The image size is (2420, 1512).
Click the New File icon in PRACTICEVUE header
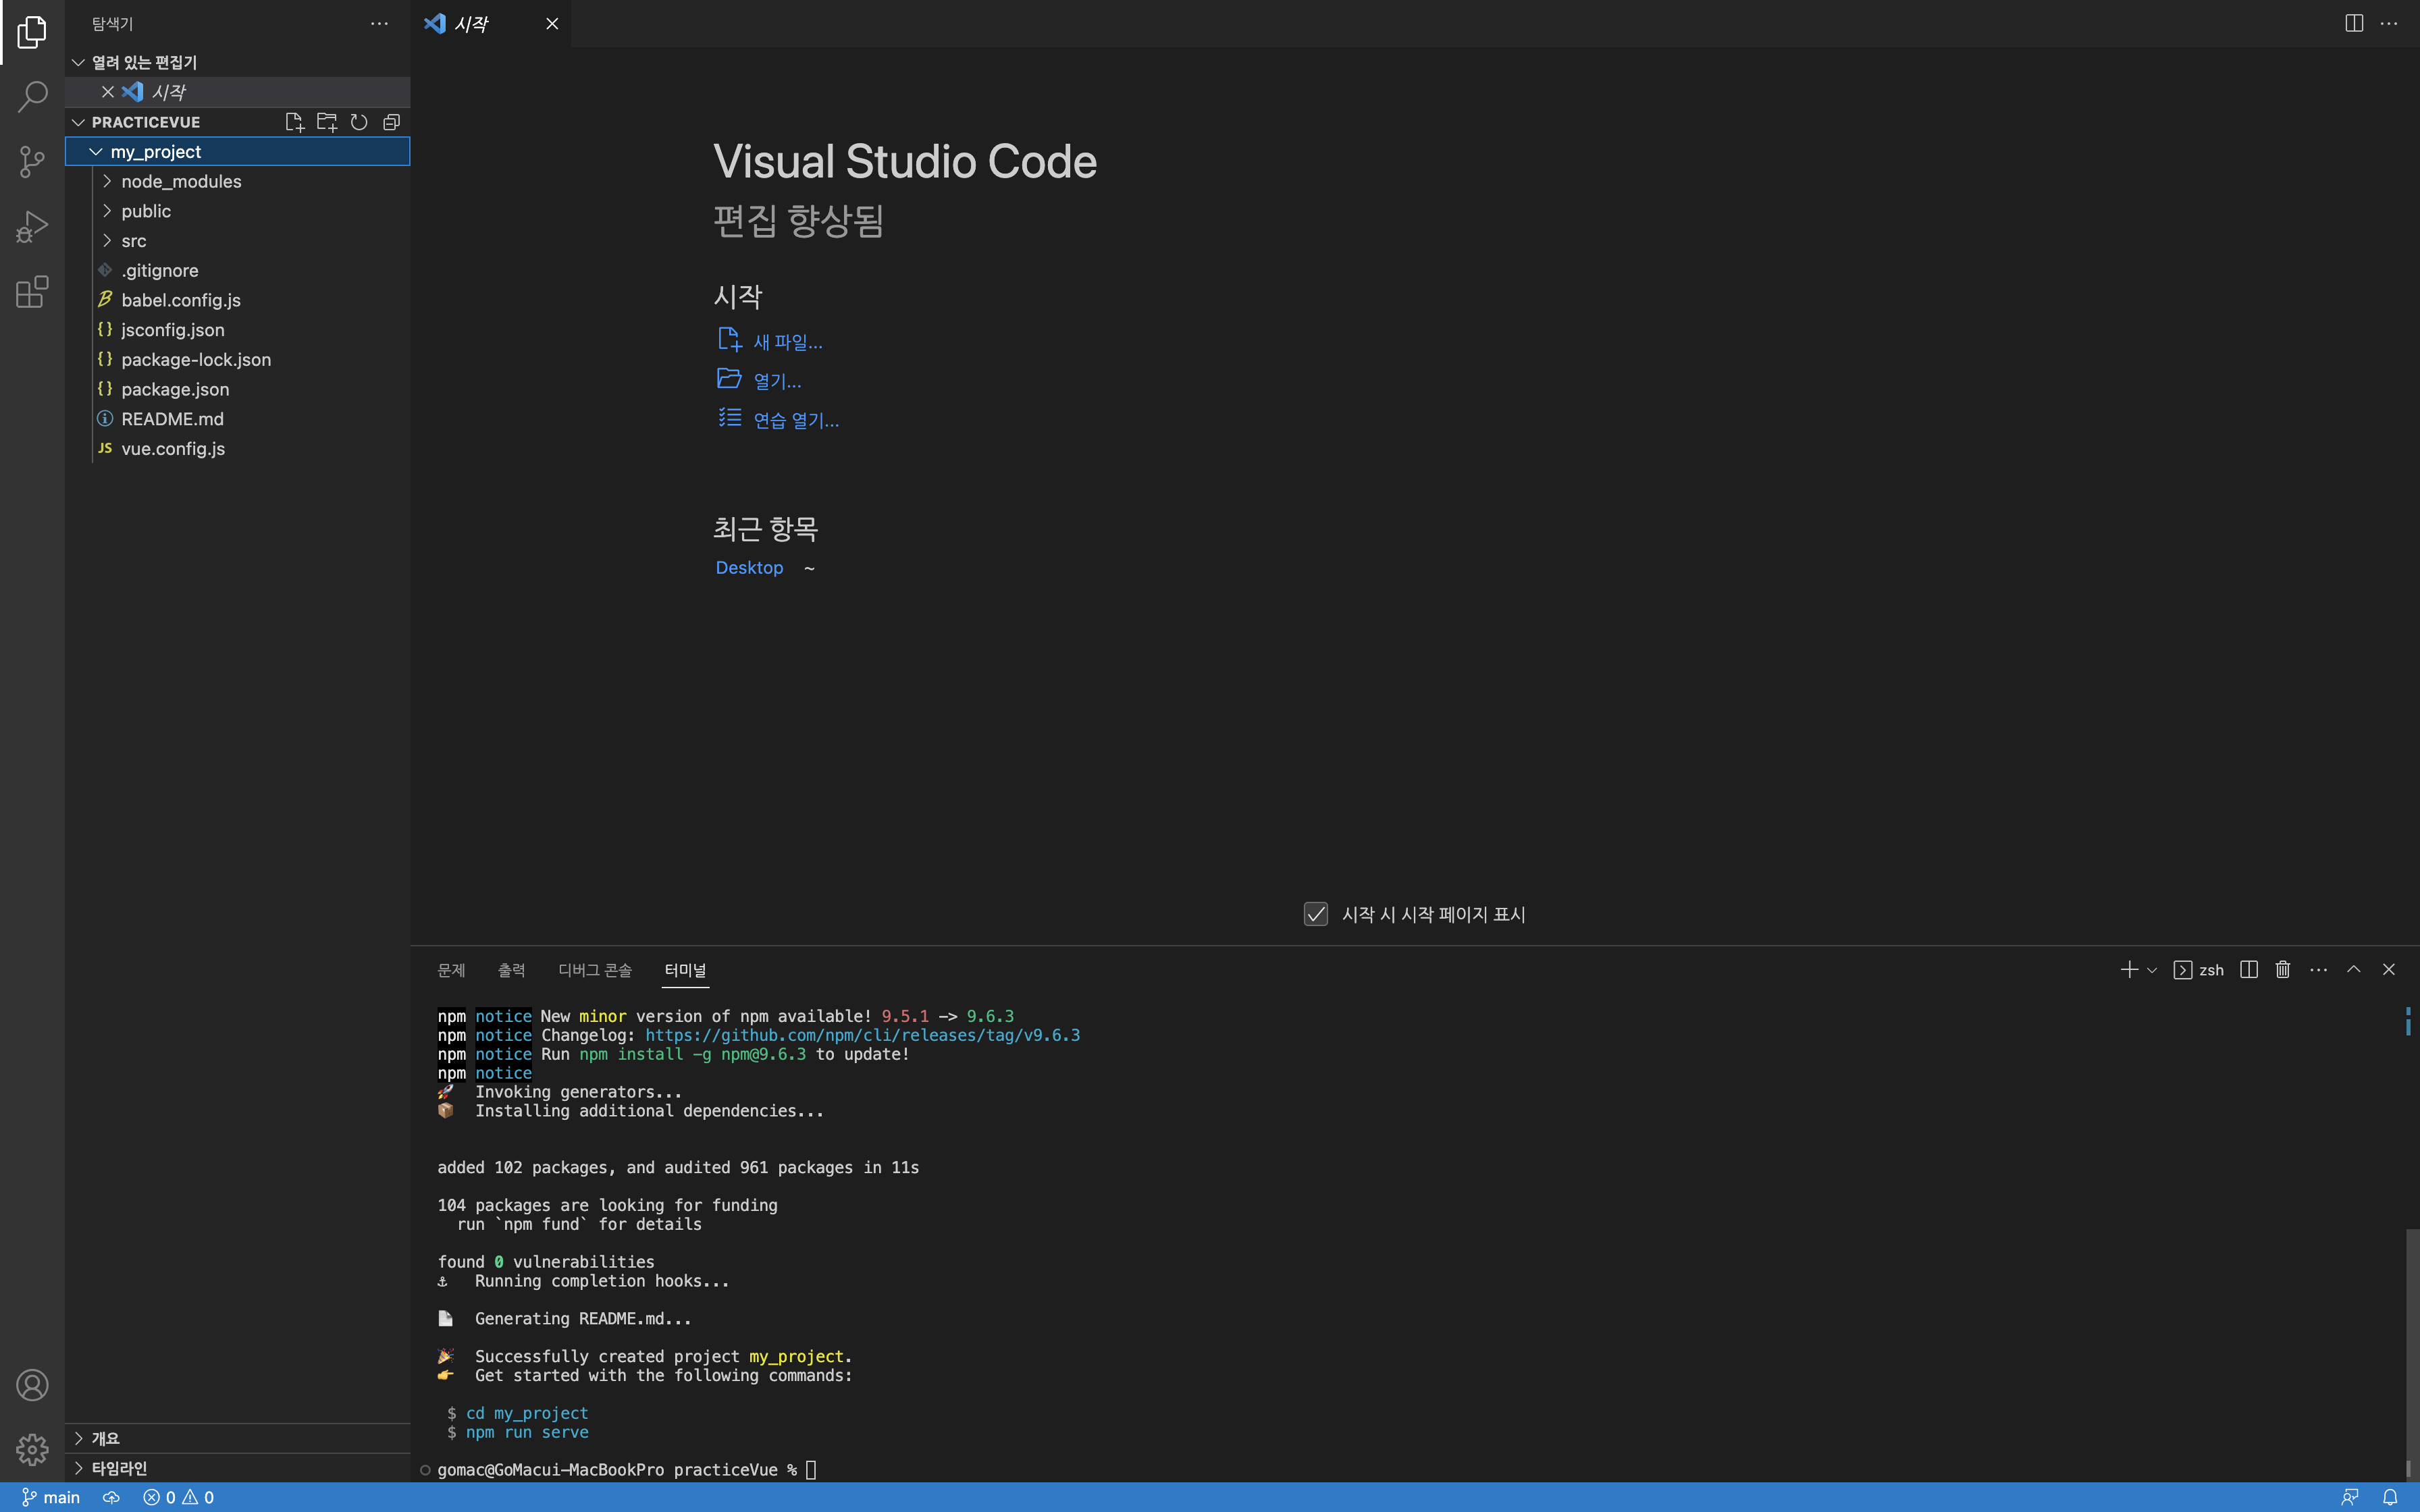click(294, 122)
